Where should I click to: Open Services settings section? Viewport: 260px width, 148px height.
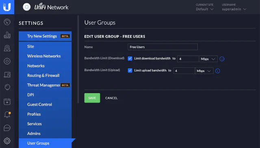pyautogui.click(x=45, y=124)
